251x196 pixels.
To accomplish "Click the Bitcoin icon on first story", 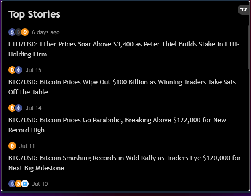I will coord(25,32).
